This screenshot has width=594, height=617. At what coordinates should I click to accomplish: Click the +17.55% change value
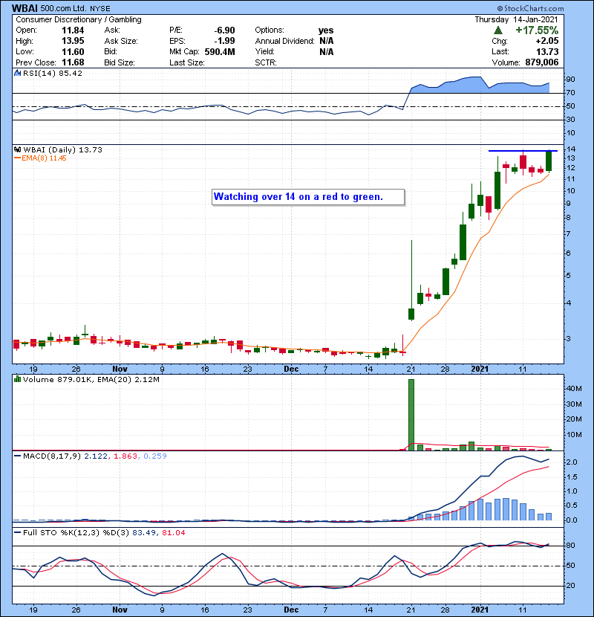click(x=537, y=30)
